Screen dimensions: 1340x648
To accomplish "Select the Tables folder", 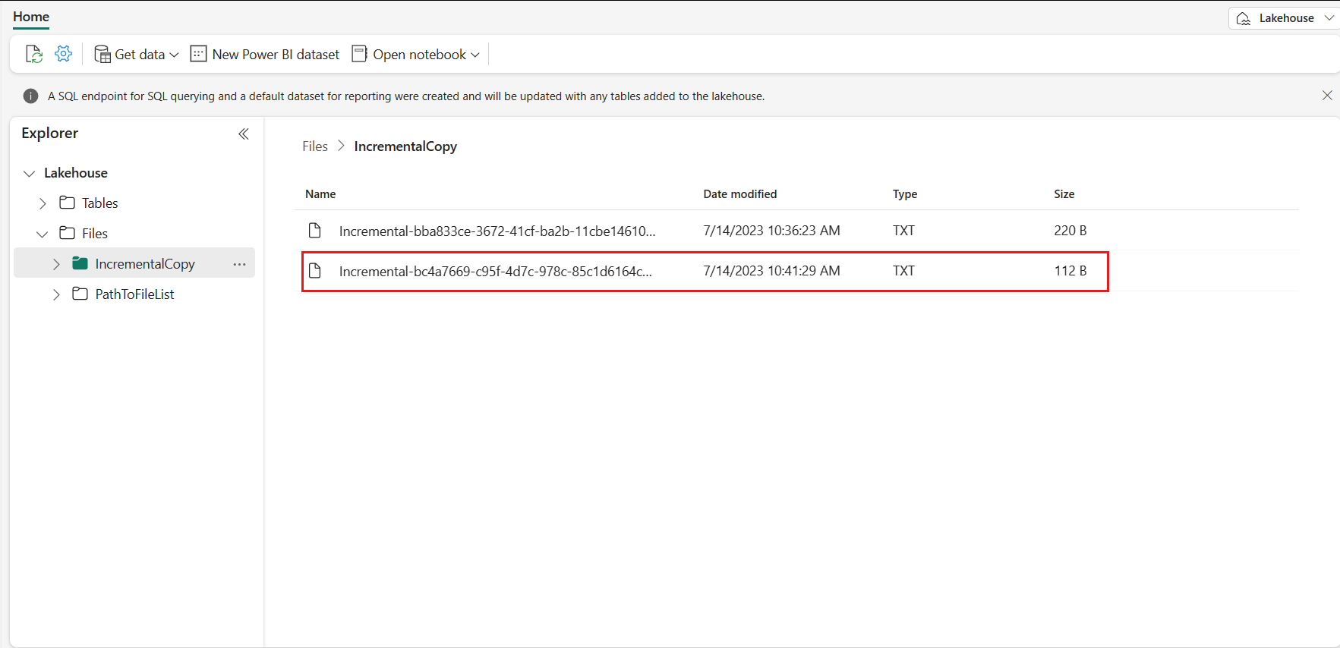I will click(100, 203).
